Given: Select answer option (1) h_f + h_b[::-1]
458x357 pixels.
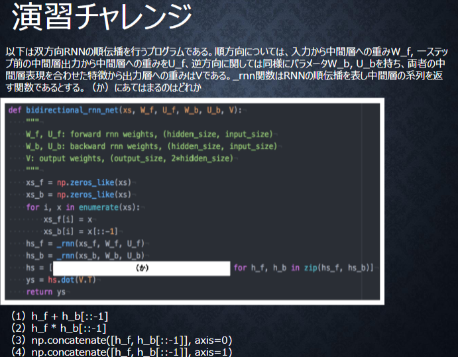Looking at the screenshot, I should click(x=60, y=316).
